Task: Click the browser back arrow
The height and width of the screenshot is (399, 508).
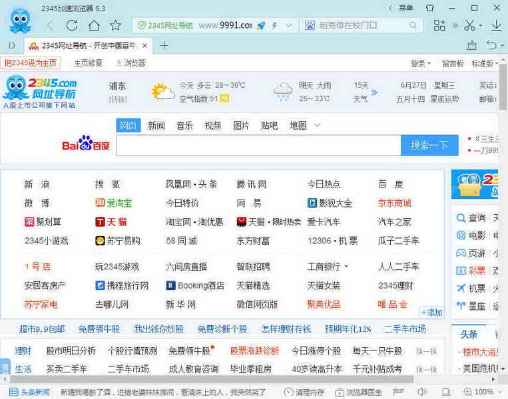Action: click(49, 25)
